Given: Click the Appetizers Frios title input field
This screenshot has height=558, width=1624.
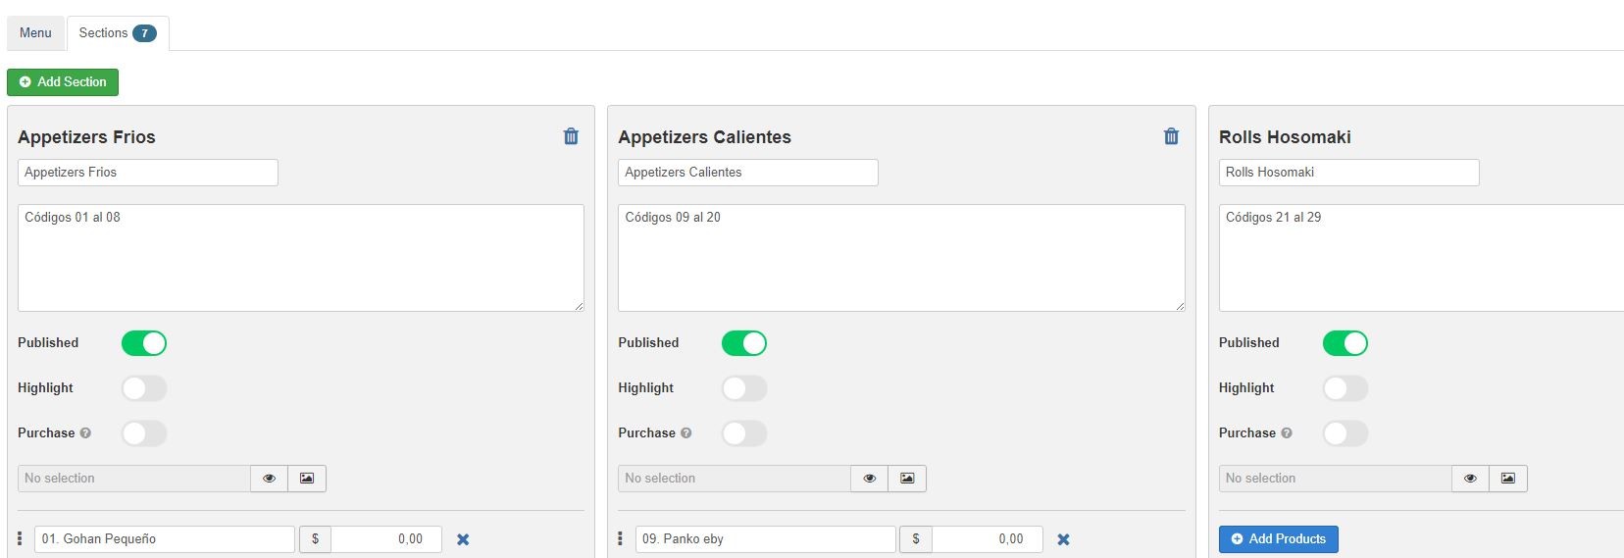Looking at the screenshot, I should pos(147,173).
